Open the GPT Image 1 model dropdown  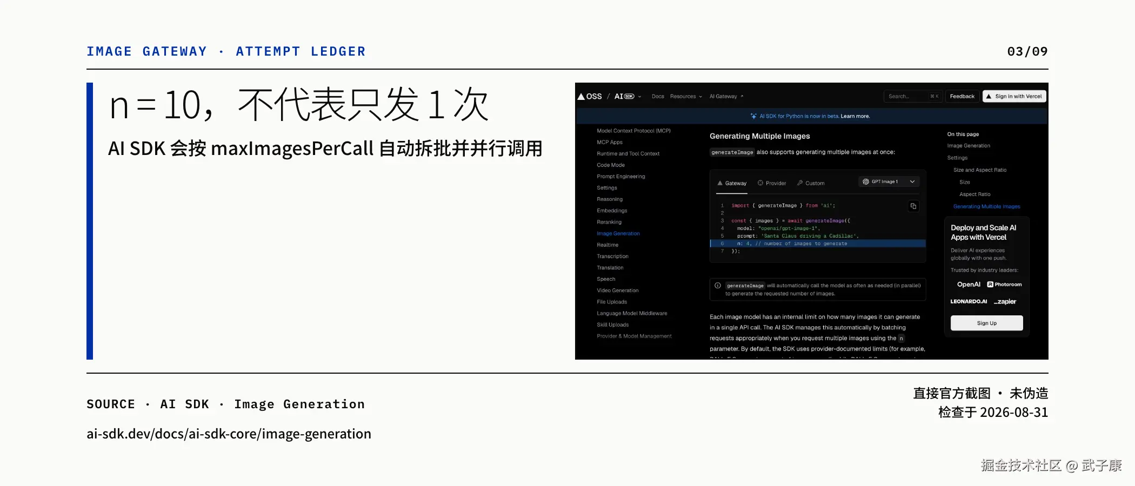click(x=889, y=181)
